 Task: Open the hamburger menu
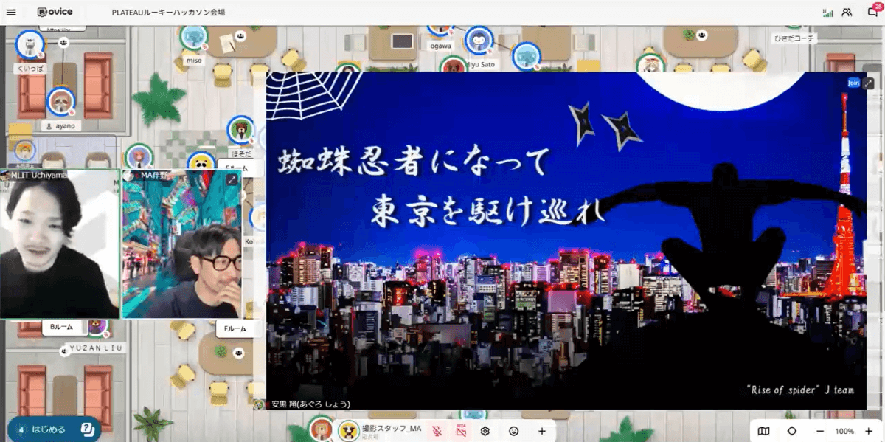[10, 13]
